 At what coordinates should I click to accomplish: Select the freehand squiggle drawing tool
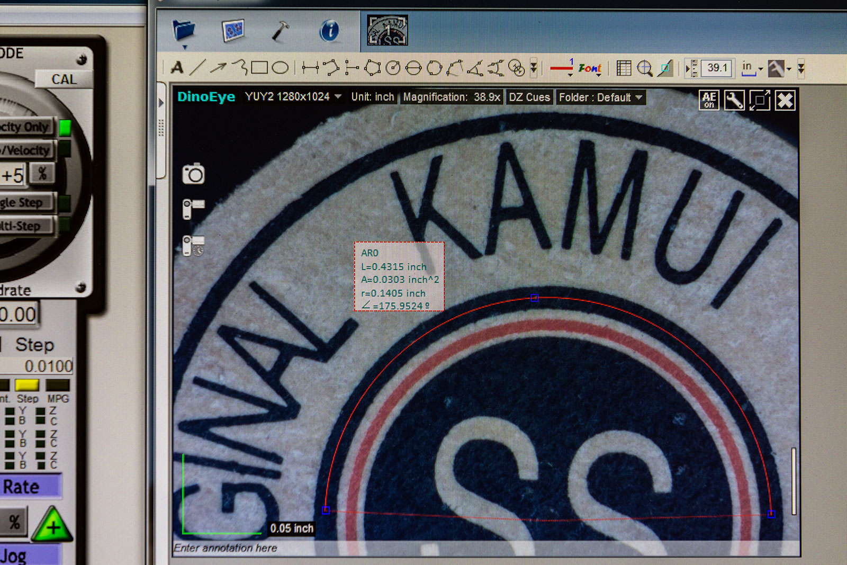[240, 67]
